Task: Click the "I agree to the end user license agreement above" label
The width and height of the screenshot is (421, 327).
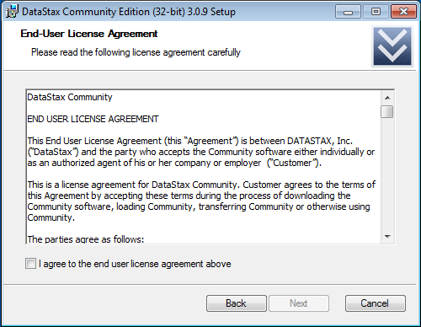Action: (135, 264)
